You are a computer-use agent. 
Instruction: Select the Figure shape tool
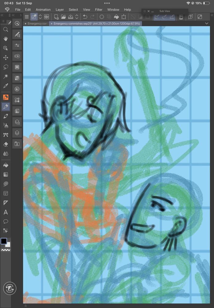pos(6,184)
